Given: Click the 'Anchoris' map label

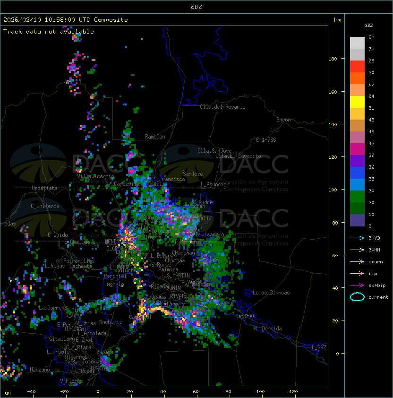Looking at the screenshot, I should (111, 322).
